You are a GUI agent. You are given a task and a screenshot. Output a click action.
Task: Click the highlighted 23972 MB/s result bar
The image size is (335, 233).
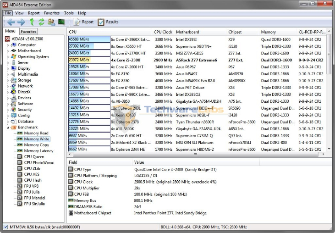click(x=89, y=60)
